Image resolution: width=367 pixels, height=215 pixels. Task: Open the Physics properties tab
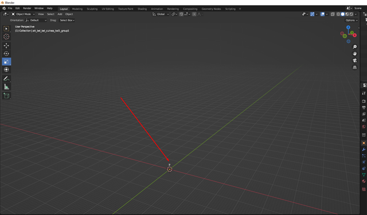coord(364,162)
